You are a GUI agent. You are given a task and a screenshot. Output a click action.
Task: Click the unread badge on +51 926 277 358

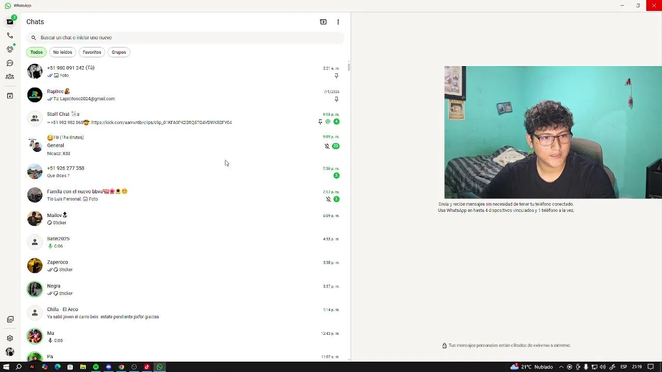[336, 176]
